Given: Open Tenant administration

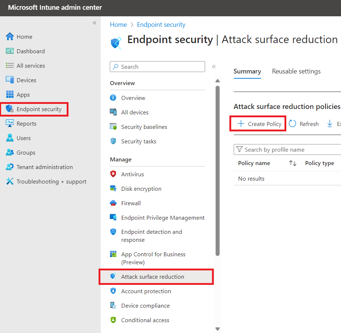Looking at the screenshot, I should pyautogui.click(x=43, y=167).
